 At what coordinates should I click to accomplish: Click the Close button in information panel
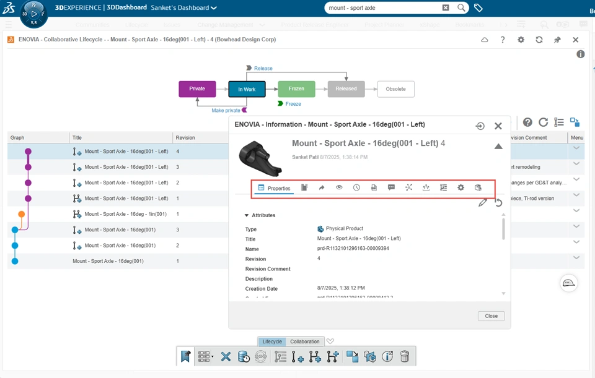pos(491,316)
